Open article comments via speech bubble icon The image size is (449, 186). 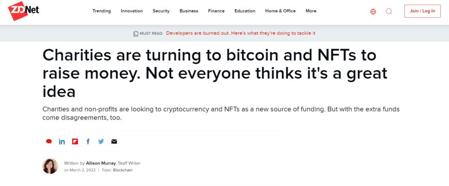(49, 141)
